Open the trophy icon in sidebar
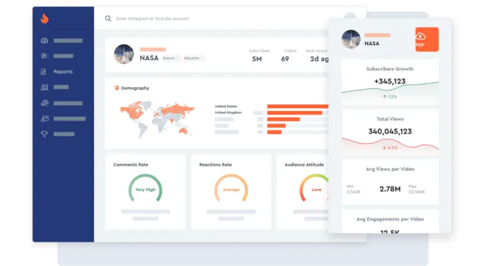Viewport: 486px width, 266px height. 44,134
